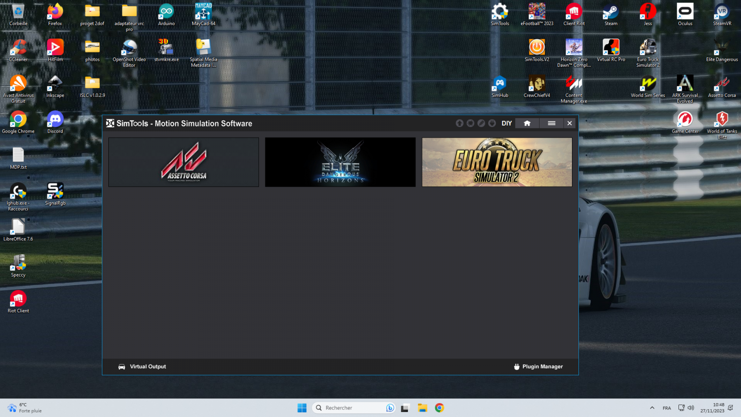Launch Oculus desktop app
Screen dimensions: 741x417
click(x=685, y=14)
